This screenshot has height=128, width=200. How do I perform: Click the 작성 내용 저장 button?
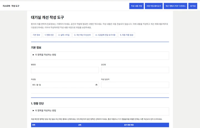[x=136, y=6]
